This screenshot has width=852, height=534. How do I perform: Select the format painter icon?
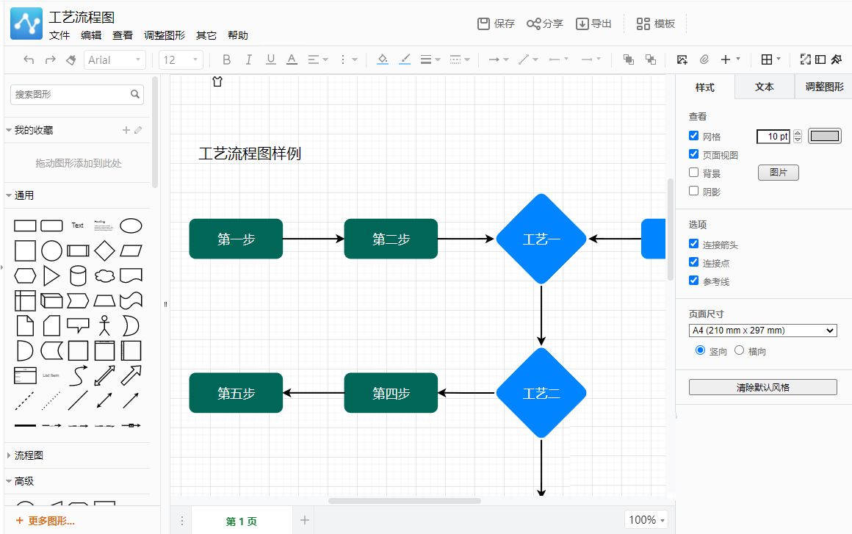(71, 59)
